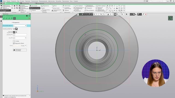The height and width of the screenshot is (98, 175).
Task: Open the Стиль line style dropdown
Action: tap(26, 45)
